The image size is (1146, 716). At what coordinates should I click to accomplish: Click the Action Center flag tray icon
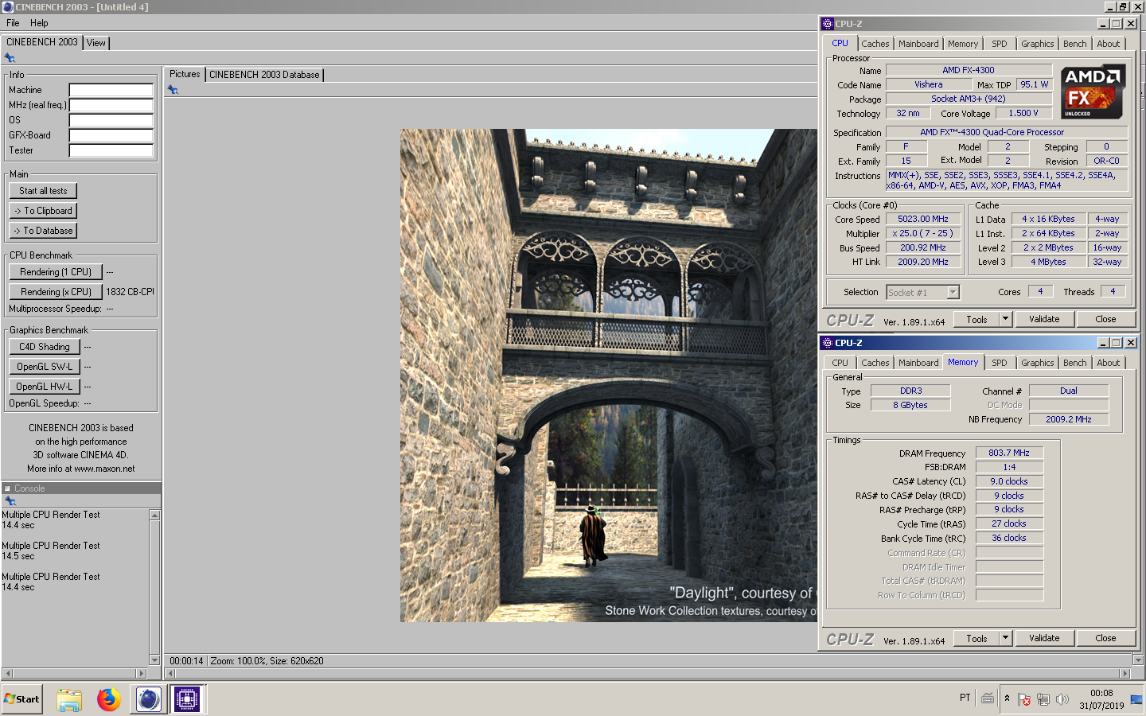[1024, 699]
